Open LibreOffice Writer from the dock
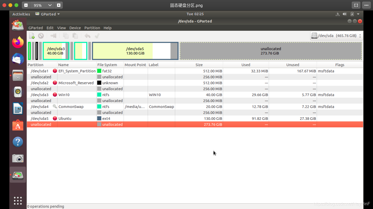Image resolution: width=373 pixels, height=209 pixels. click(18, 109)
